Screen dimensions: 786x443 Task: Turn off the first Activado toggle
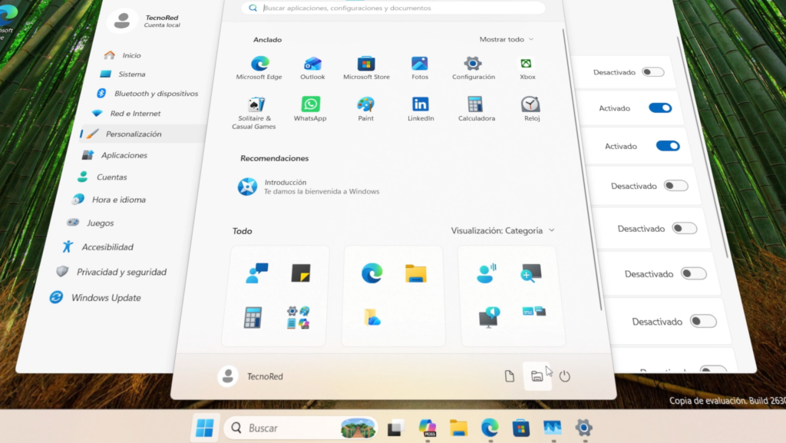[660, 107]
